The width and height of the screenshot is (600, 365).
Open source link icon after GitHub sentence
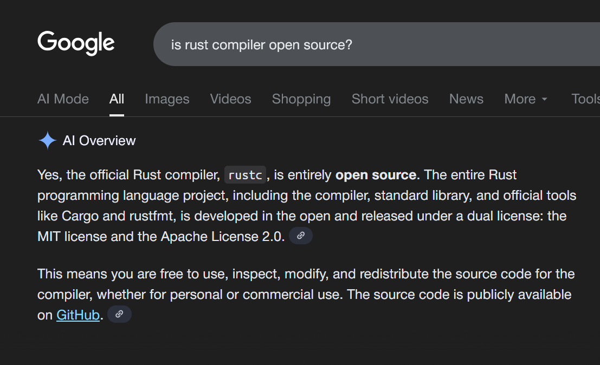click(119, 314)
